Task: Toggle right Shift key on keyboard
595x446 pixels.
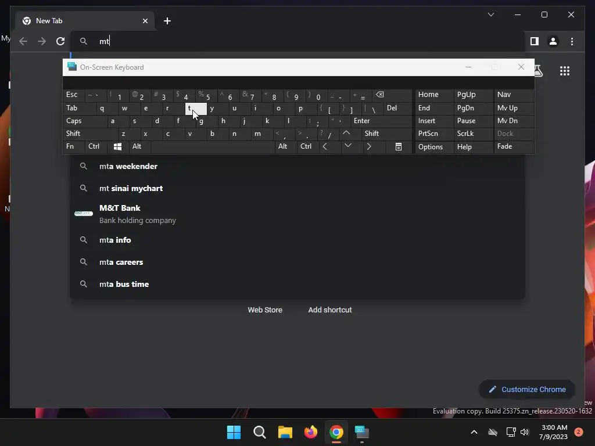Action: click(386, 134)
